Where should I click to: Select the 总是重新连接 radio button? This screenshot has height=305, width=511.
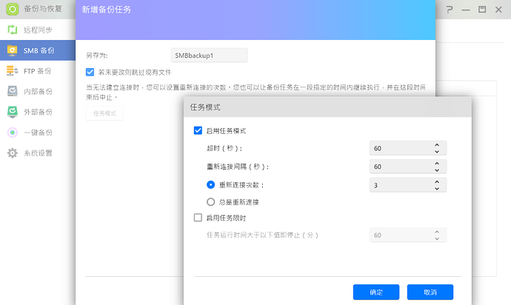tap(211, 201)
